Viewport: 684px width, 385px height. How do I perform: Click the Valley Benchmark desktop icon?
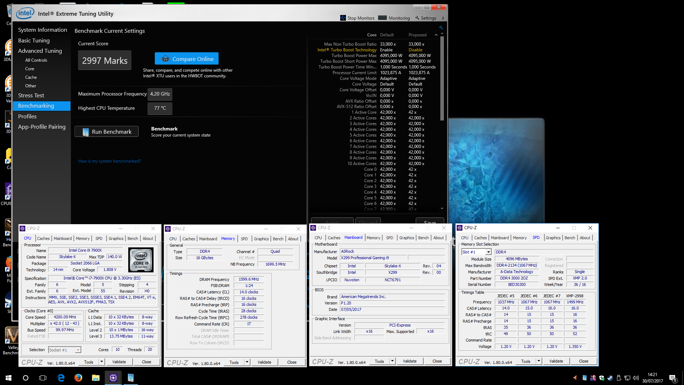tap(11, 340)
